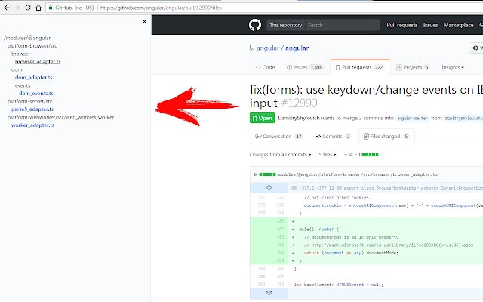Open Issues in top navigation

(x=430, y=25)
